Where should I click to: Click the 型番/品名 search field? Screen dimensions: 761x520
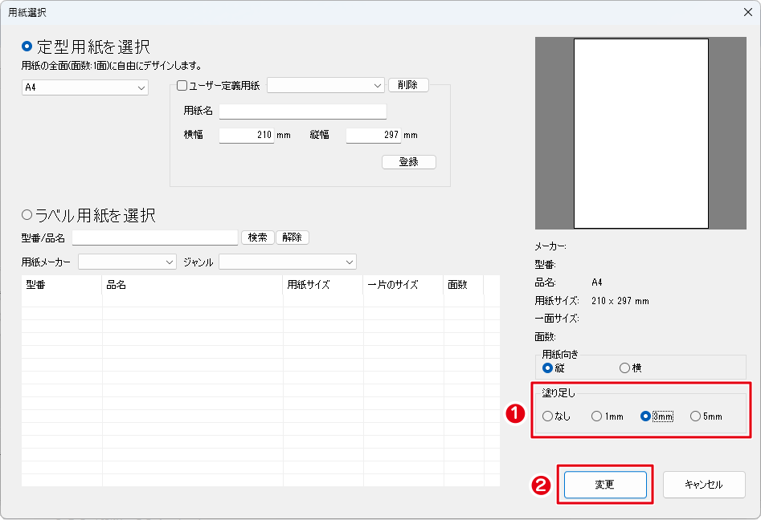pos(155,238)
